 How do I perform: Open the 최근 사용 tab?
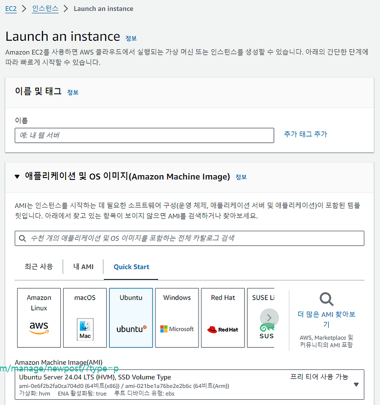tap(38, 267)
